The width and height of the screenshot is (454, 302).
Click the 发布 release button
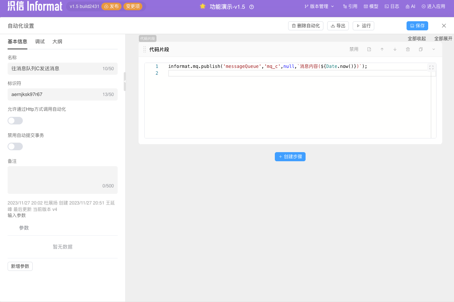click(x=111, y=6)
